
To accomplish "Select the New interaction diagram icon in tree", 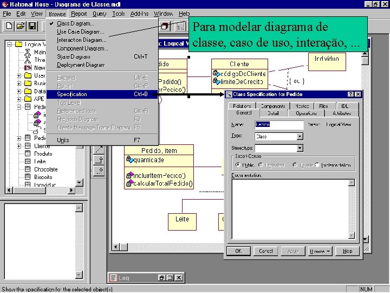I will tap(28, 68).
